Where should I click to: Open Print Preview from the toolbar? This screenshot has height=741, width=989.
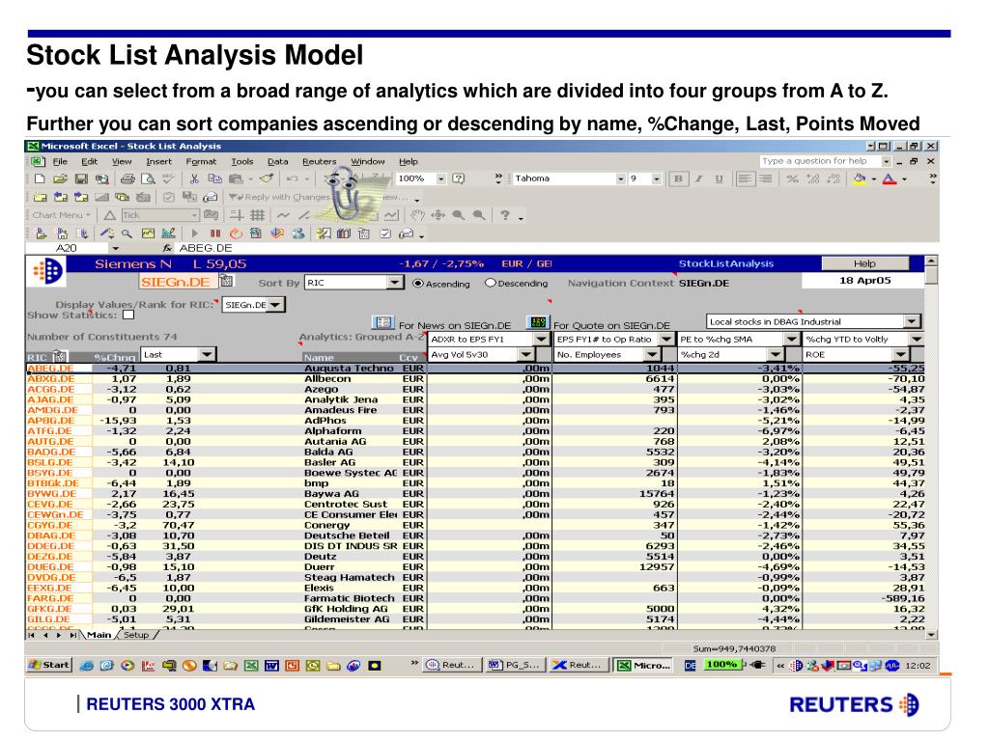[148, 179]
